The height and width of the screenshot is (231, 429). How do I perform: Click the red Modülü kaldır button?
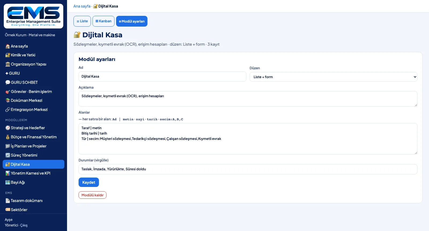[x=93, y=195]
